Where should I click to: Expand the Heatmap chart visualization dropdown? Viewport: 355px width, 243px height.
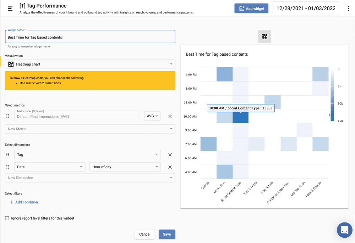pyautogui.click(x=90, y=64)
